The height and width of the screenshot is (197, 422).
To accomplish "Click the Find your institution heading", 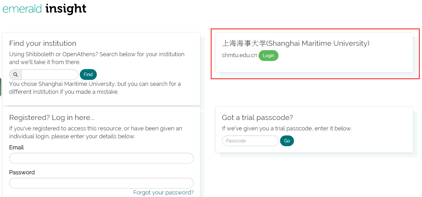I will point(43,43).
